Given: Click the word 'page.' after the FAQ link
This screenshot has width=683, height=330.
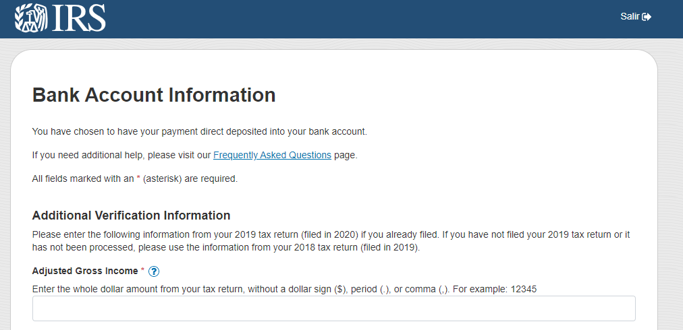Looking at the screenshot, I should pyautogui.click(x=346, y=155).
